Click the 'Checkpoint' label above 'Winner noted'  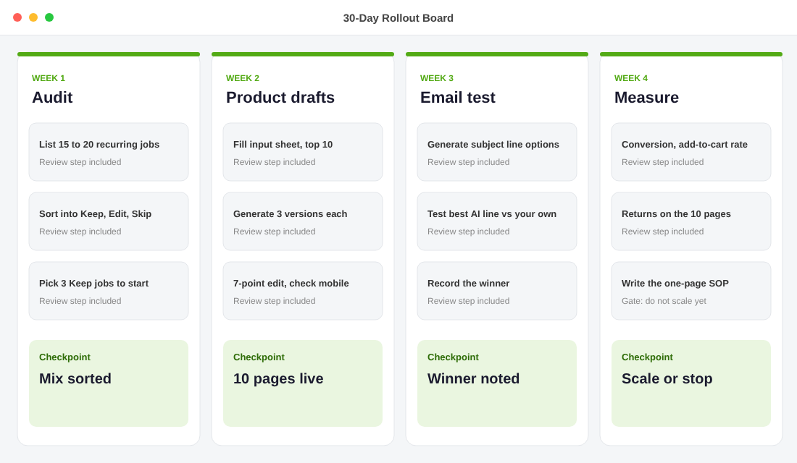[453, 357]
